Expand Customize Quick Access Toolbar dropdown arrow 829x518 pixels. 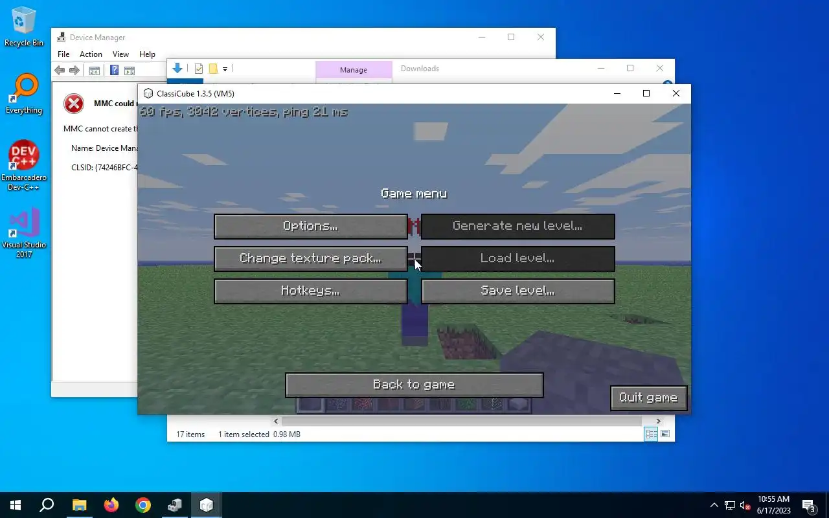(225, 69)
